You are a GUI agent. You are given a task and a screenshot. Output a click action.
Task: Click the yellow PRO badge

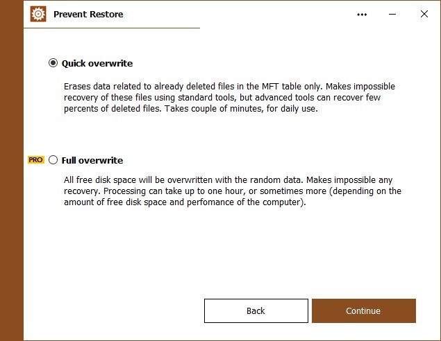click(x=35, y=160)
